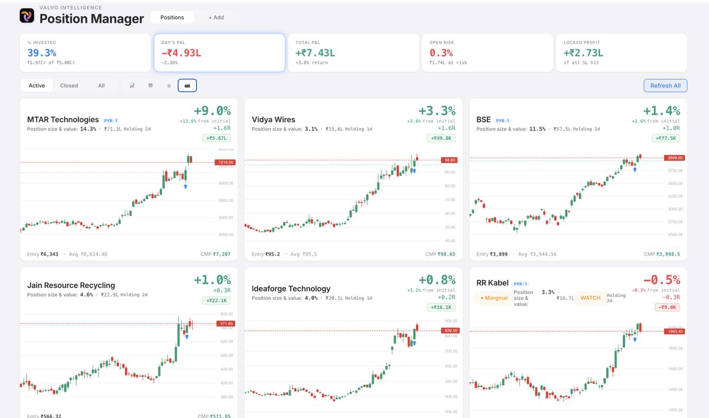Click the Position Manager title

pos(92,19)
